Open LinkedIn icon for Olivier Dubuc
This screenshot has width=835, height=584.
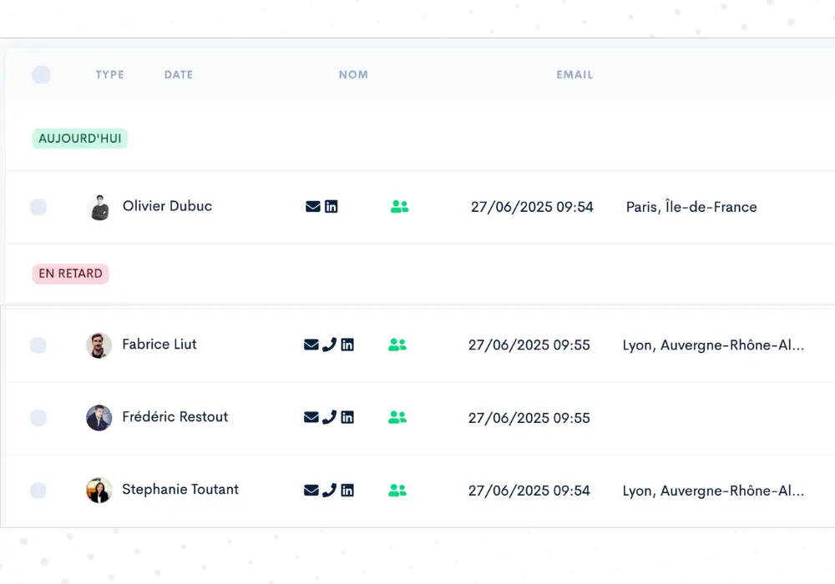[x=331, y=206]
